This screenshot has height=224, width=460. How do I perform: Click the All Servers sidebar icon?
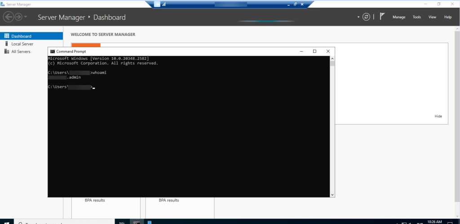(x=7, y=51)
